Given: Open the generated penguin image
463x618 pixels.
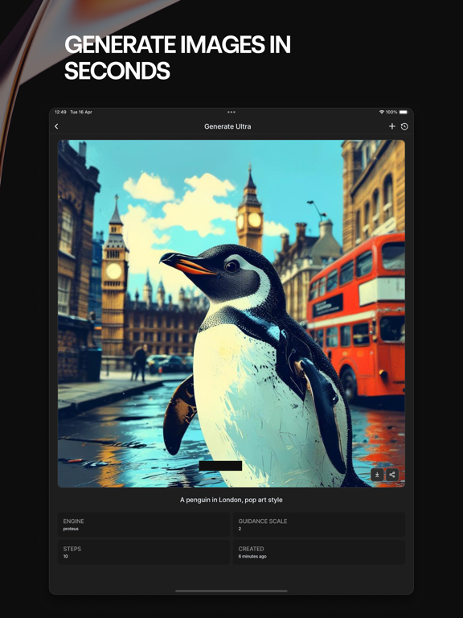Looking at the screenshot, I should (231, 314).
